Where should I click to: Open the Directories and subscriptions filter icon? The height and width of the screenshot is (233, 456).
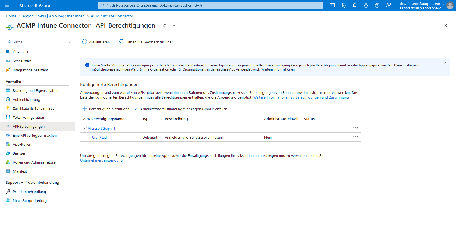pos(344,5)
